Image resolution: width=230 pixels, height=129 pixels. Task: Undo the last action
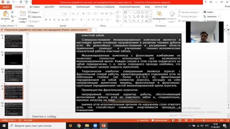tap(14, 2)
